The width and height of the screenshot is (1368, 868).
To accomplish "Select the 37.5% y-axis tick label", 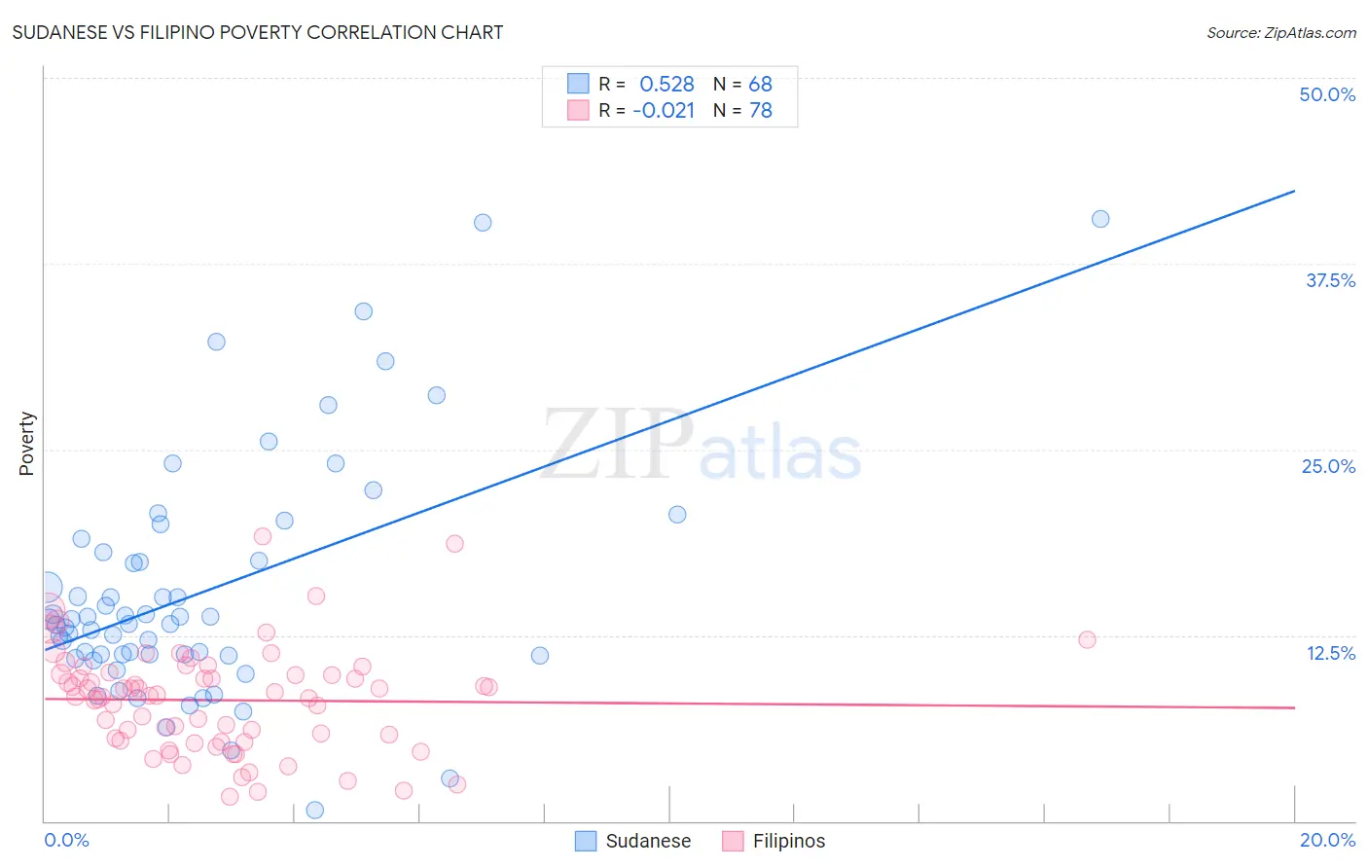I will click(1330, 280).
